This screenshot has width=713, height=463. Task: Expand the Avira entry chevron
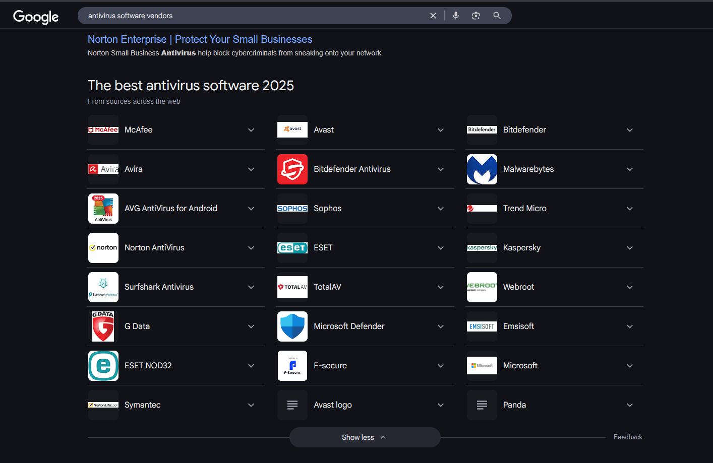(x=251, y=169)
